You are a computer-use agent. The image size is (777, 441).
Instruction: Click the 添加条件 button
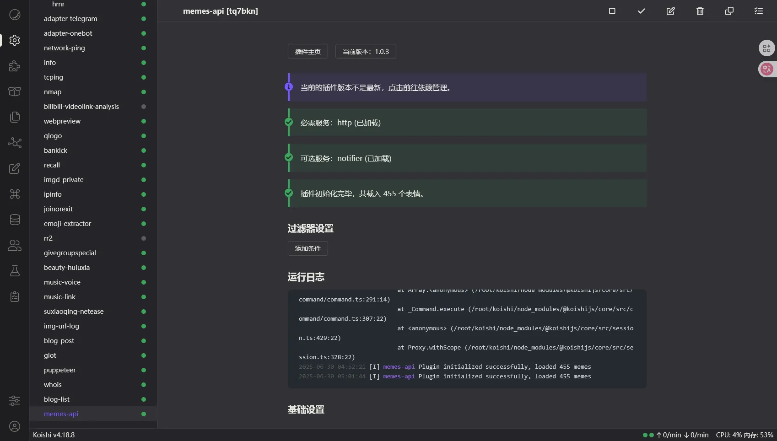pos(308,248)
